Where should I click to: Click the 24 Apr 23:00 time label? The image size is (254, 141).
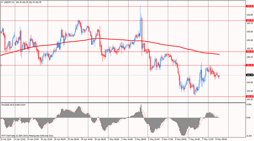coord(33,139)
